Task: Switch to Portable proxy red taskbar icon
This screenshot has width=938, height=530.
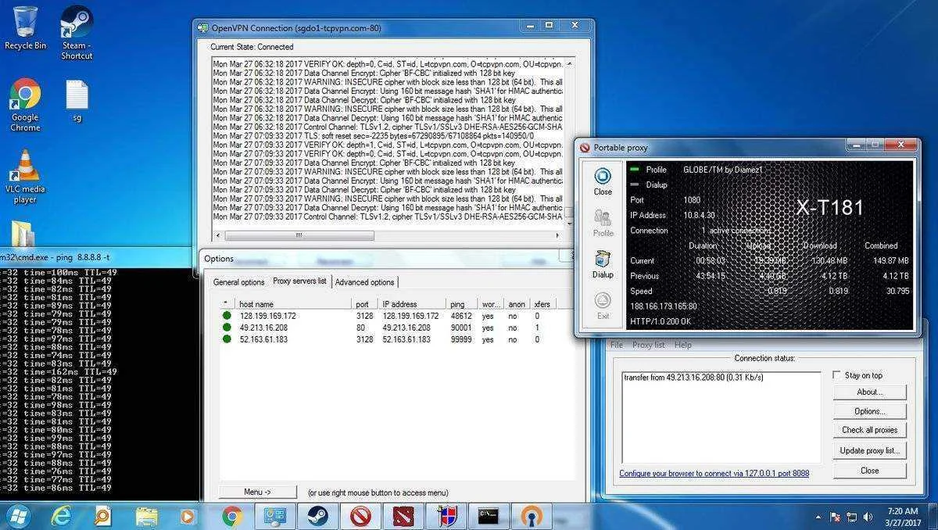Action: tap(360, 516)
